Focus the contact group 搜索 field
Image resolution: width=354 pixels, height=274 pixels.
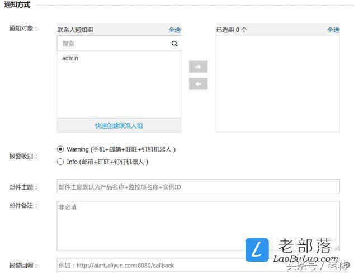coord(119,44)
